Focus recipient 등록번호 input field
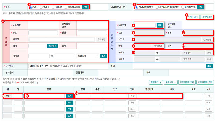The height and width of the screenshot is (122, 215). (145, 25)
